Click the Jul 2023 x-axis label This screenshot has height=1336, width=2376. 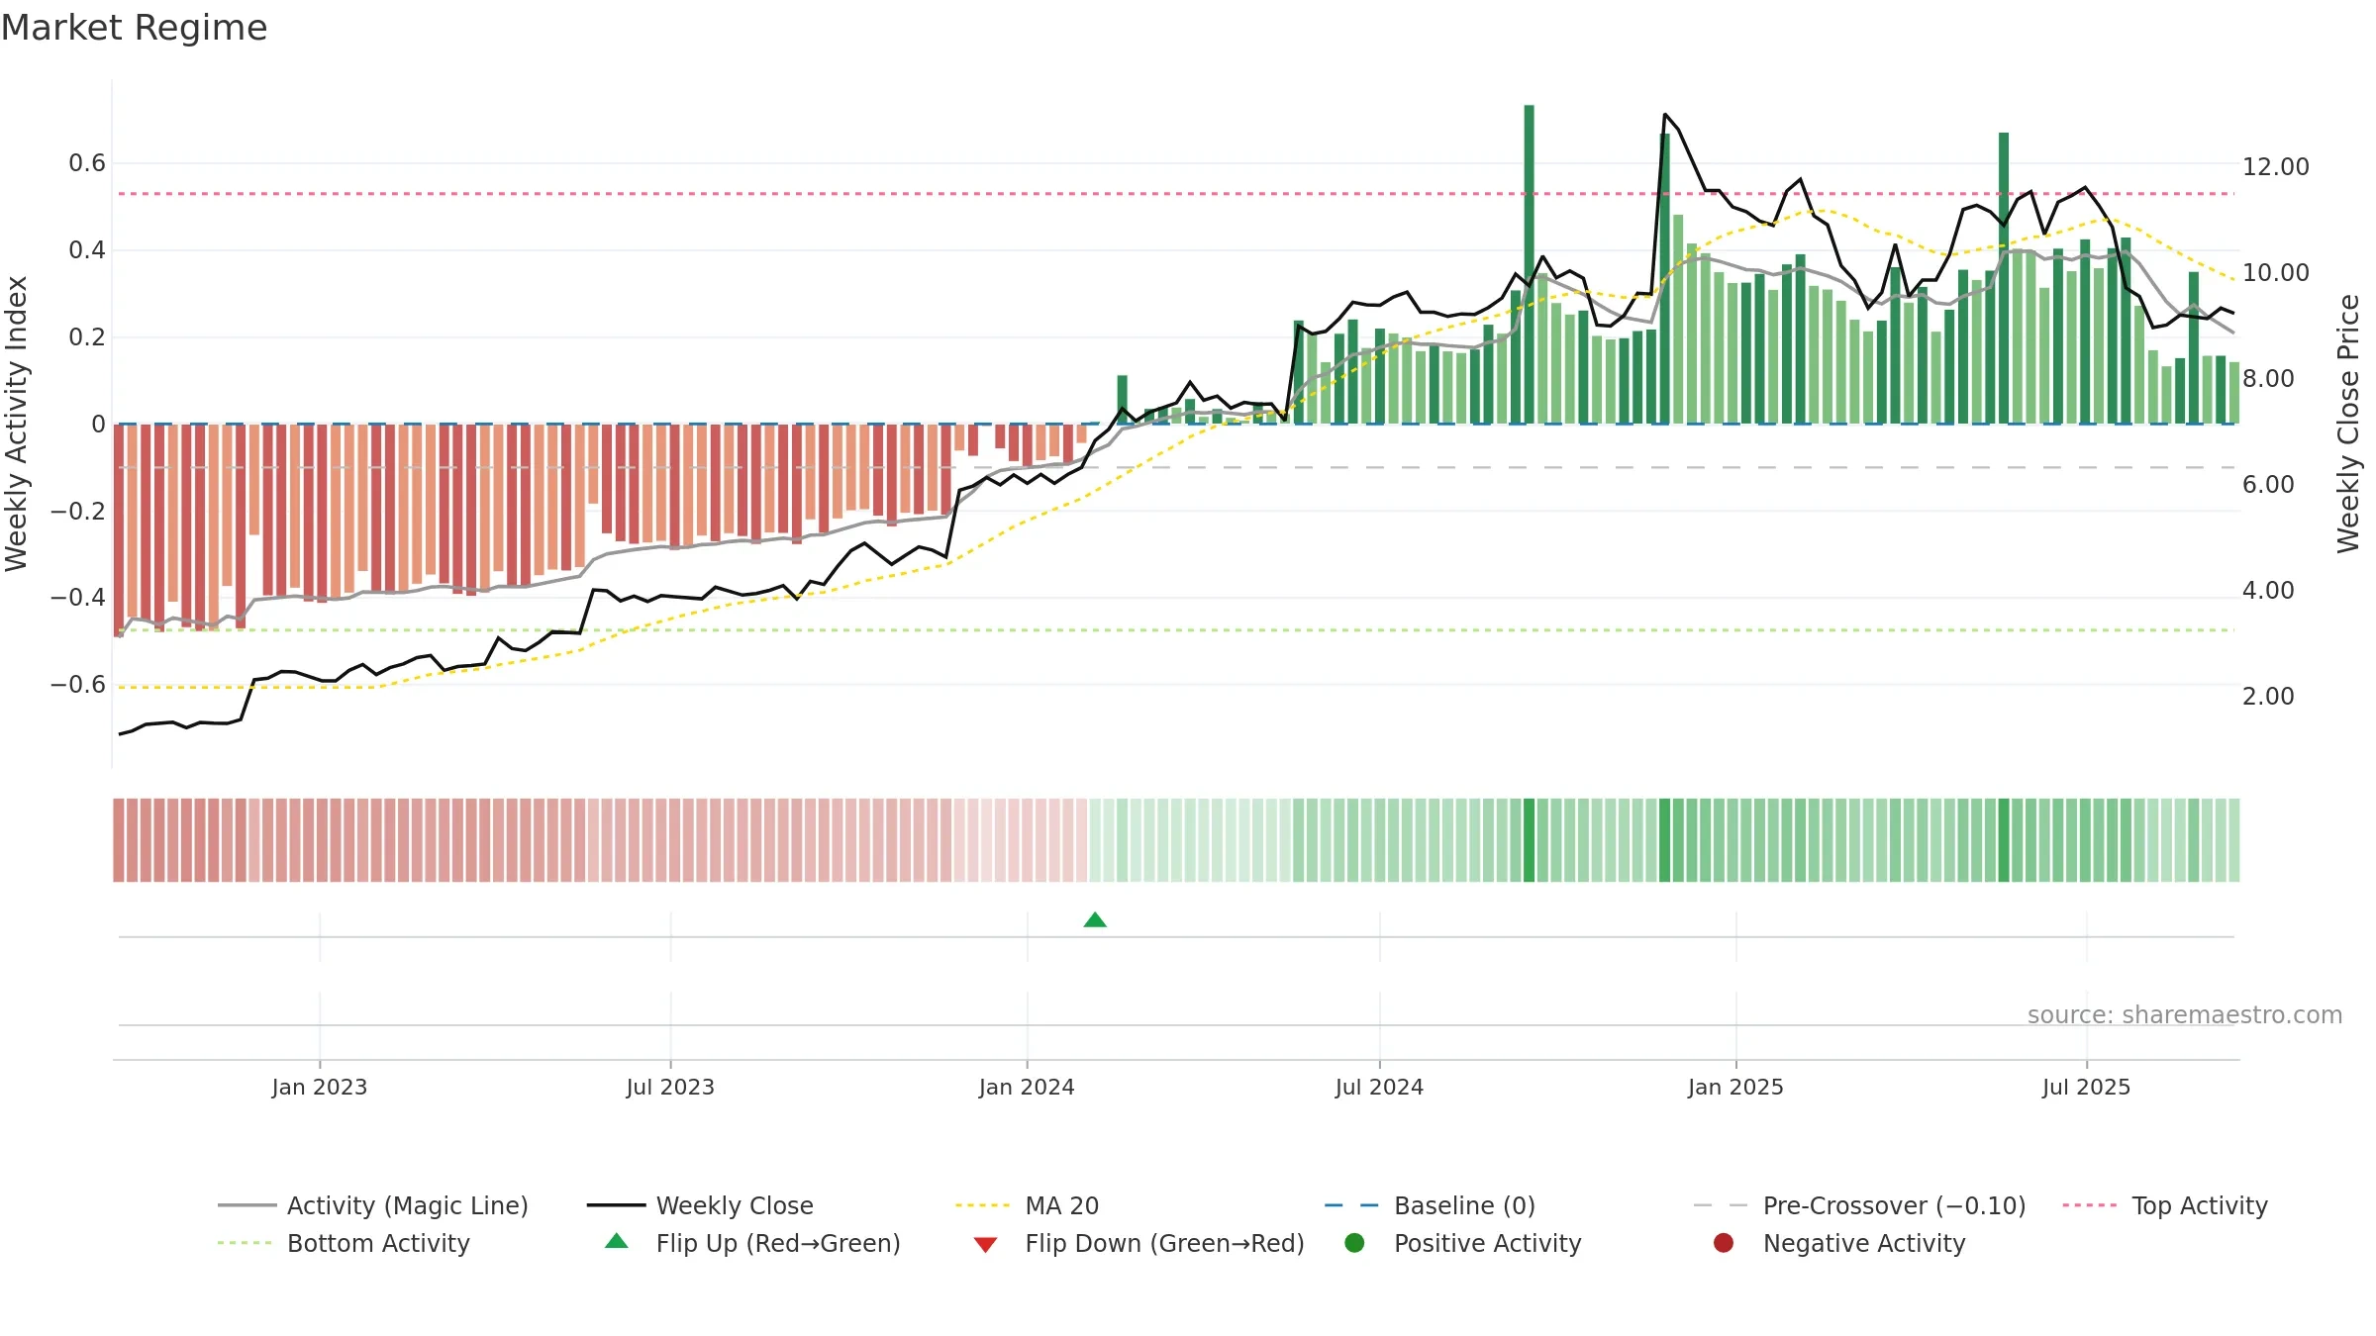coord(670,1088)
